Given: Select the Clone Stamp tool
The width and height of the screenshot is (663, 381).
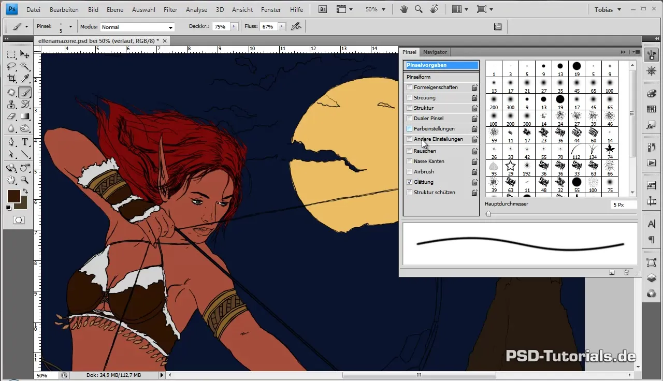Looking at the screenshot, I should click(11, 105).
